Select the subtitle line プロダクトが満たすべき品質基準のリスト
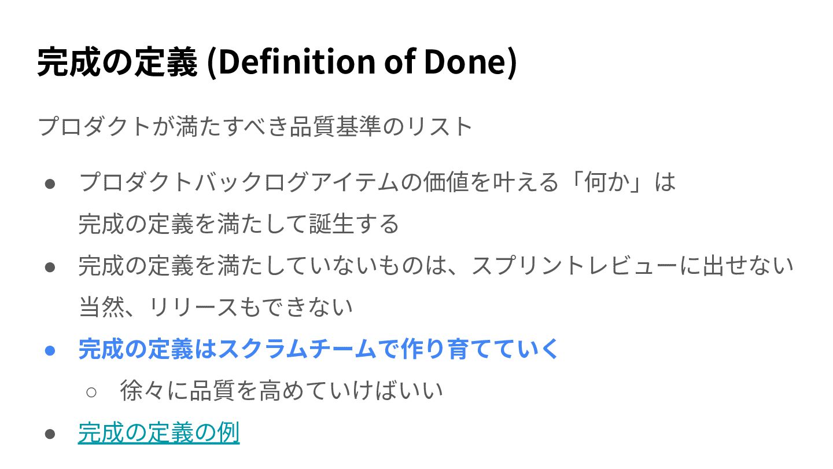The height and width of the screenshot is (469, 833). tap(255, 126)
